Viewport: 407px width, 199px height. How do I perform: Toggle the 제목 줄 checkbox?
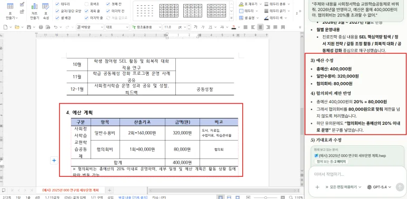[87, 11]
